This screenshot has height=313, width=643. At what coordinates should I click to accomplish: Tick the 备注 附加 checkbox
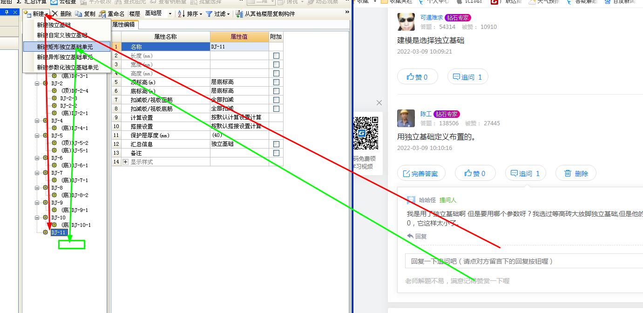click(x=276, y=153)
